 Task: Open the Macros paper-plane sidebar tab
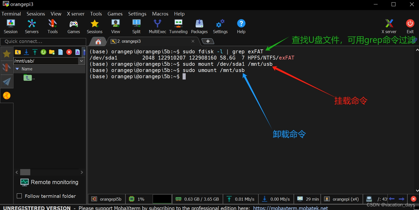pos(7,82)
